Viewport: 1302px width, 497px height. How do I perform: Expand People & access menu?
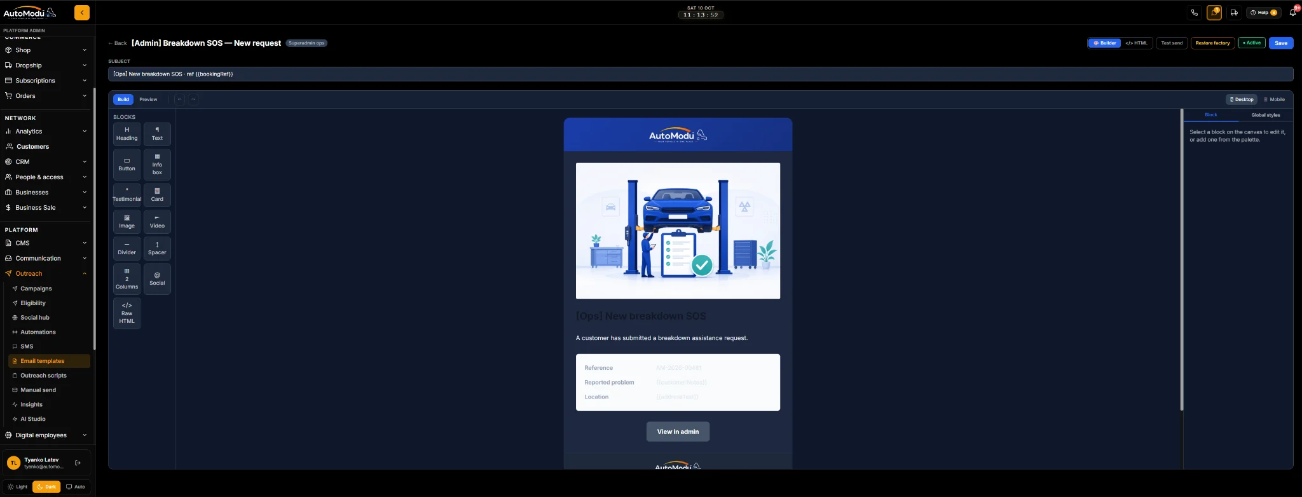tap(46, 177)
